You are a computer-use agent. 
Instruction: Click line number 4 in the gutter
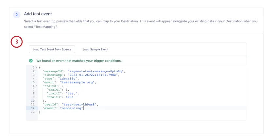(x=33, y=78)
